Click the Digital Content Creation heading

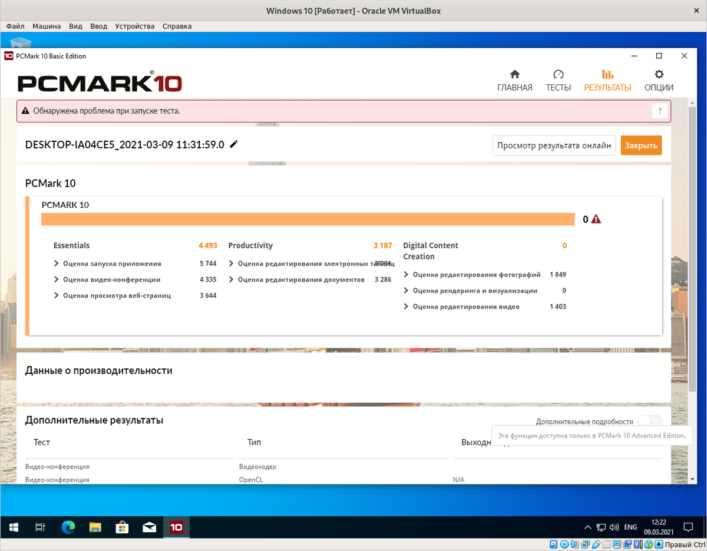coord(431,251)
